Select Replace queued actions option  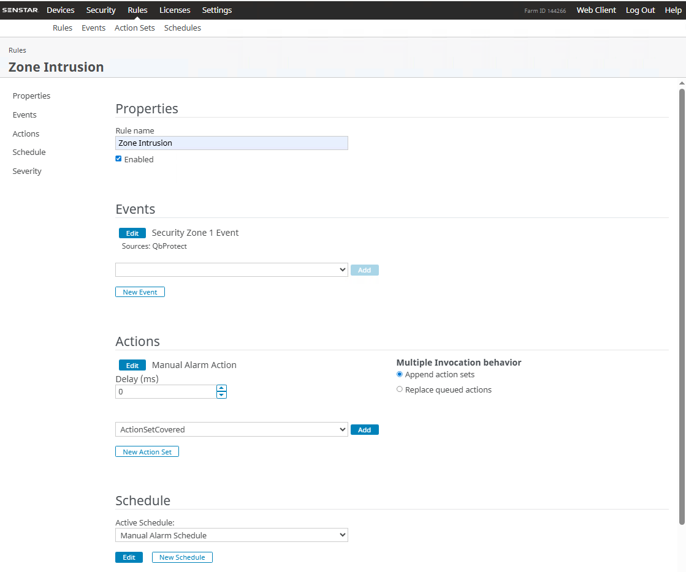[400, 389]
